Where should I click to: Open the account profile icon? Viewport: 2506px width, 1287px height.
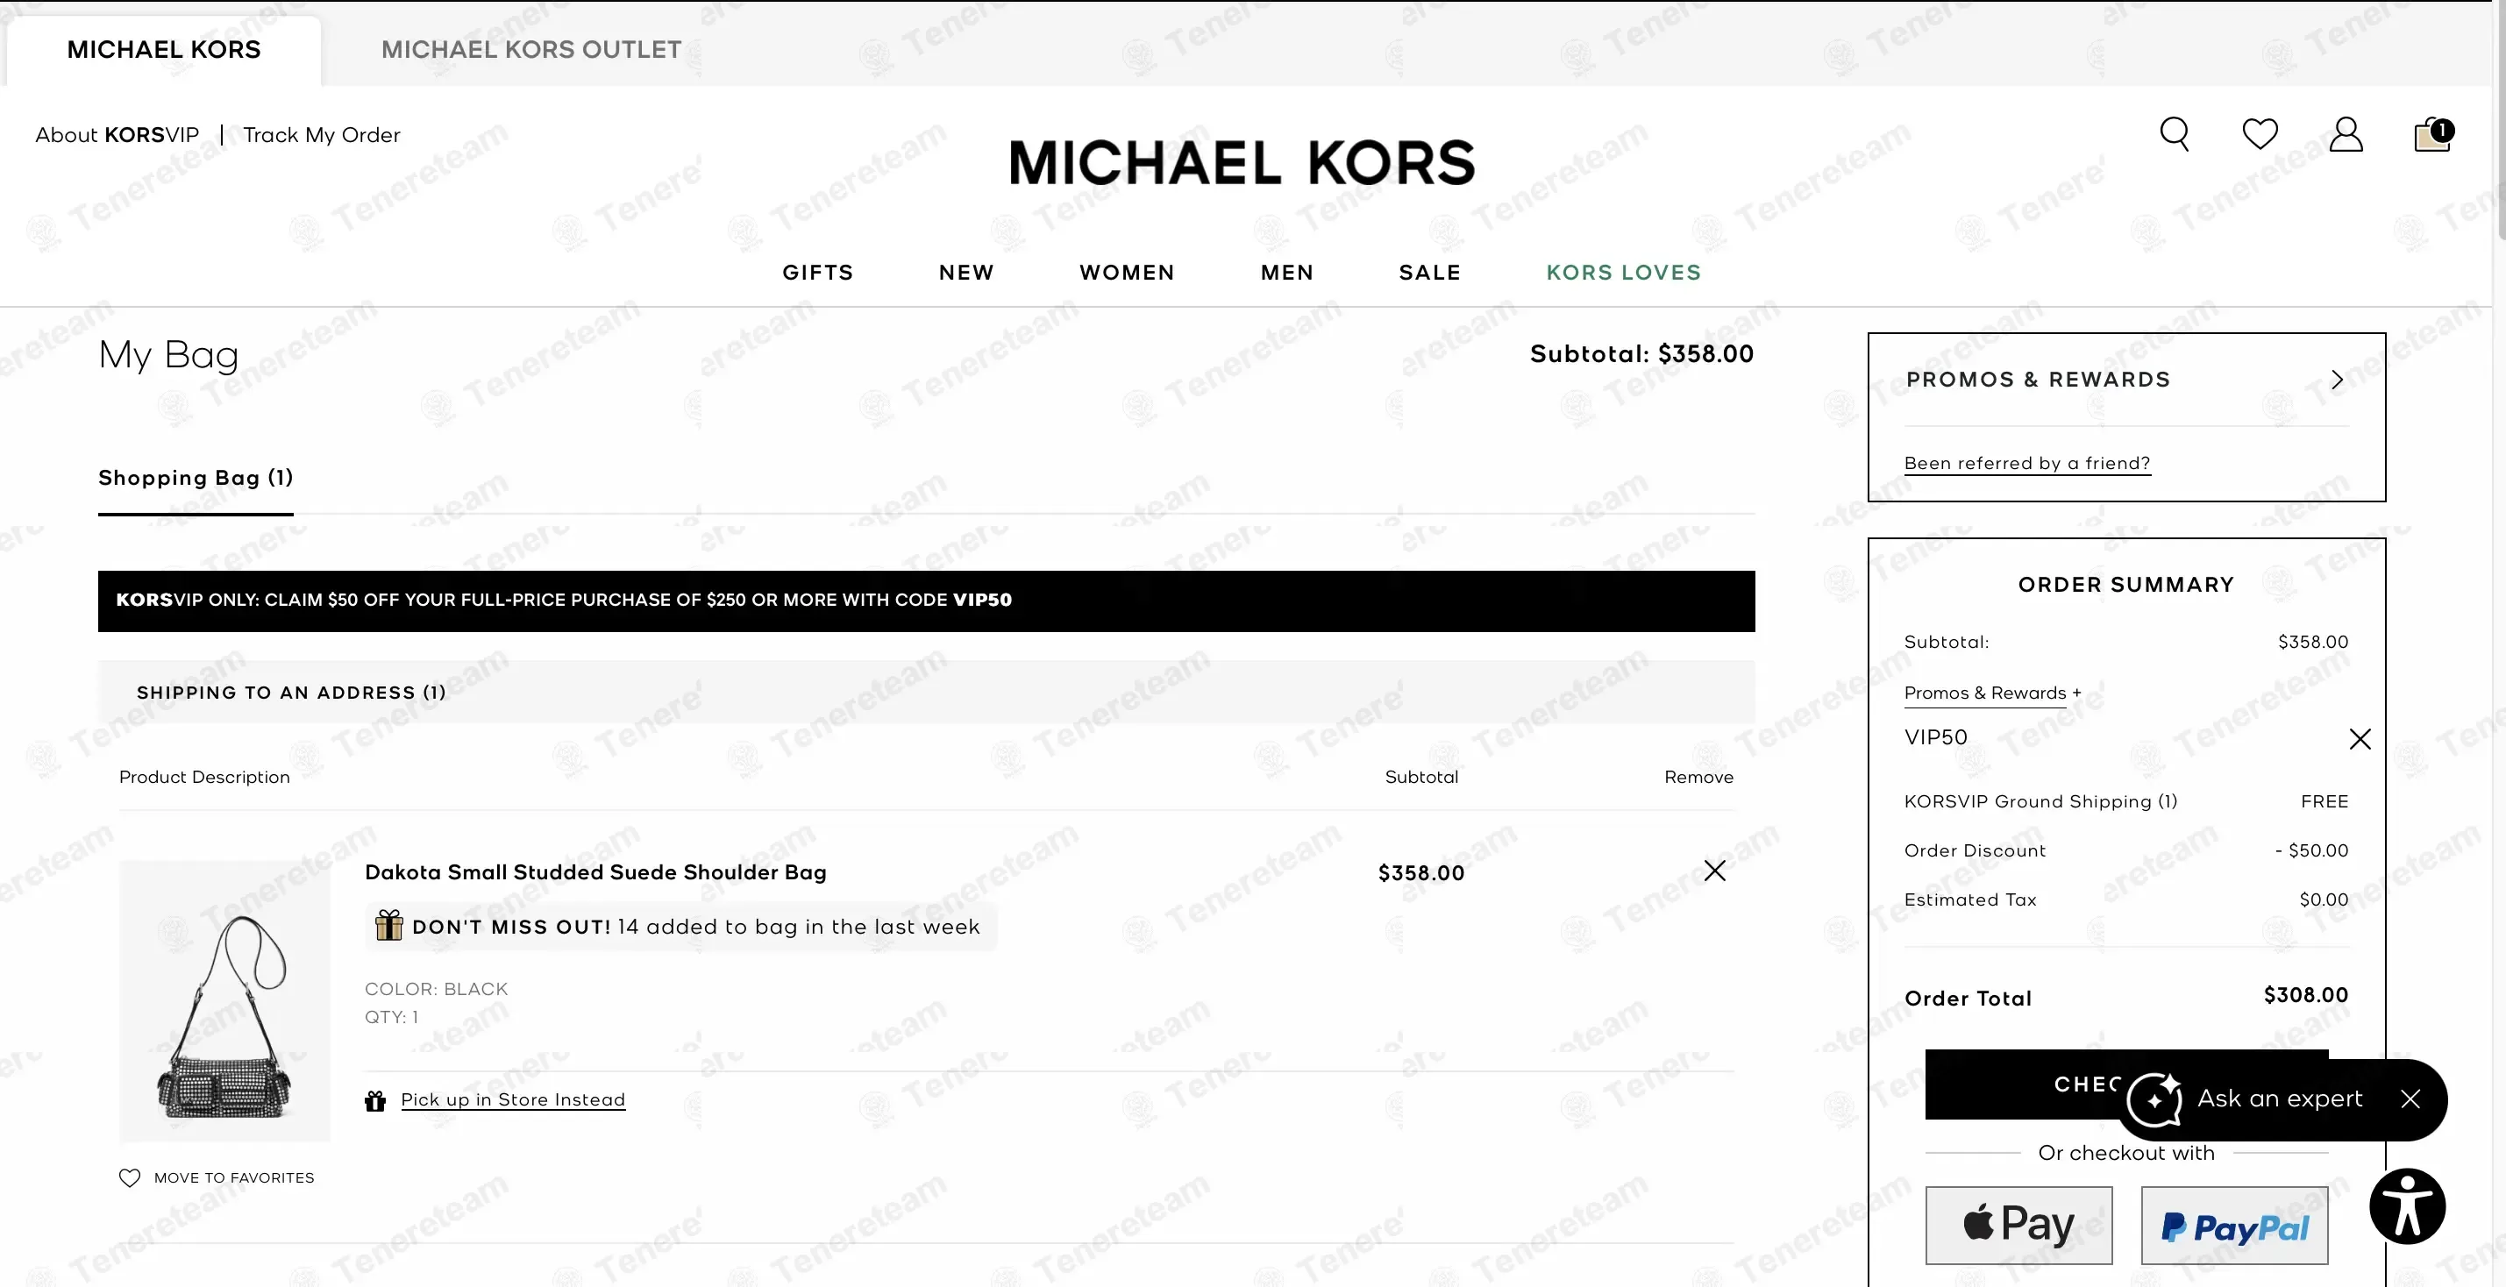[x=2346, y=134]
